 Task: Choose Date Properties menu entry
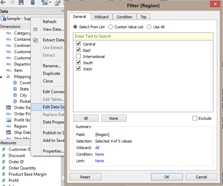54,122
